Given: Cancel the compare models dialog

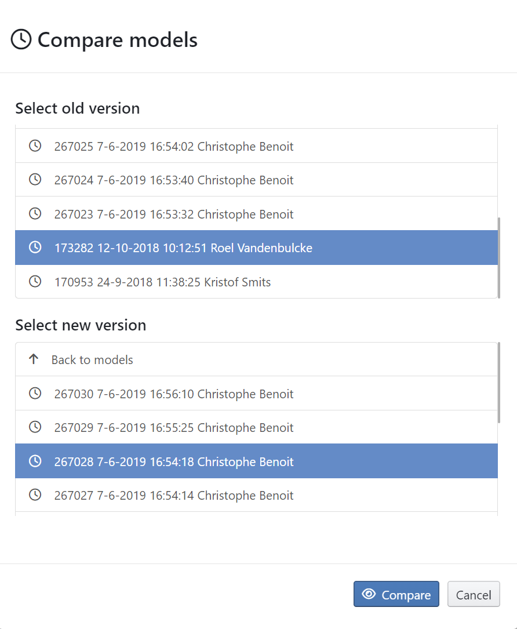Looking at the screenshot, I should tap(474, 594).
